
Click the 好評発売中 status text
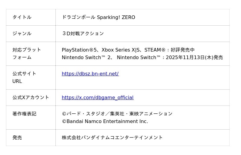click(x=183, y=50)
